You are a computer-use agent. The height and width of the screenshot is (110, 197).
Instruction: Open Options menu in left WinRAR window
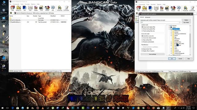coord(33,4)
